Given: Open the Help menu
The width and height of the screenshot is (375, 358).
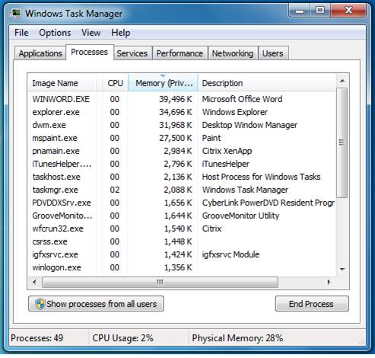Looking at the screenshot, I should point(121,33).
